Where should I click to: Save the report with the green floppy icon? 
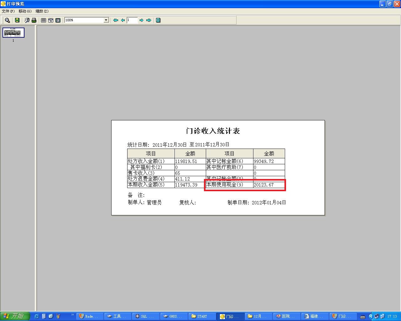tap(17, 20)
